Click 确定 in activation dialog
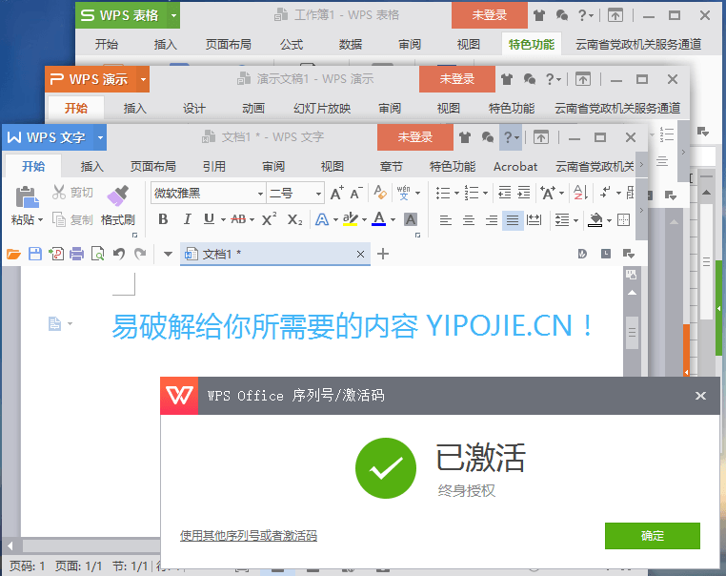 coord(653,536)
